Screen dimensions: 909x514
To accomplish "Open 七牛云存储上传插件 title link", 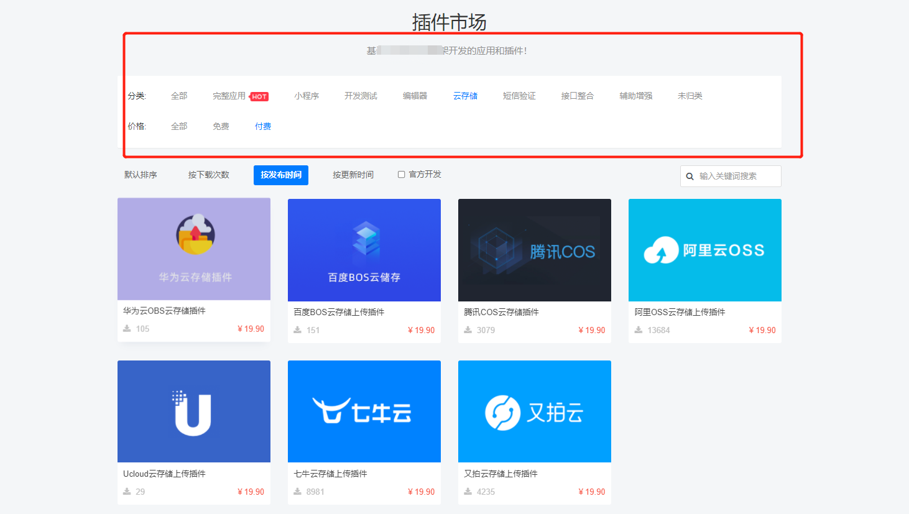I will (x=330, y=474).
